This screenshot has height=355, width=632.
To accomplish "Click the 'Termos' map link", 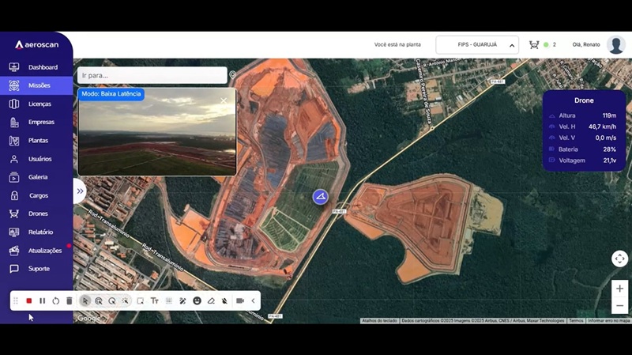I will coord(576,321).
